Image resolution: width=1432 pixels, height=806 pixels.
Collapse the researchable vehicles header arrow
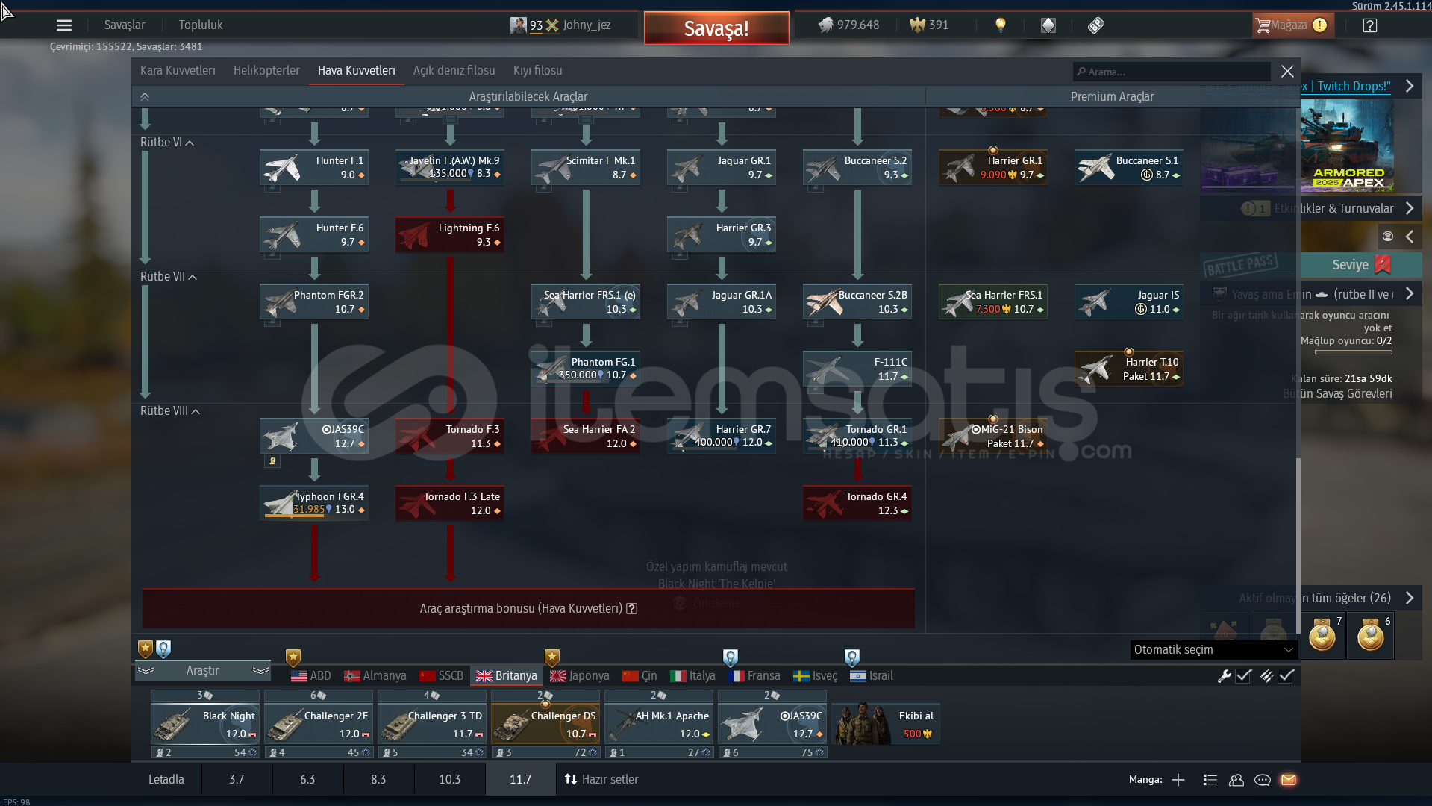145,97
